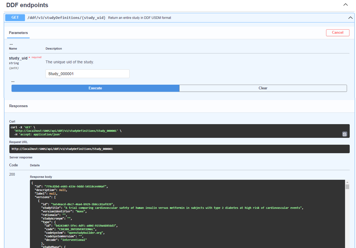Viewport: 356px width, 248px height.
Task: Click the Name column header
Action: [13, 49]
